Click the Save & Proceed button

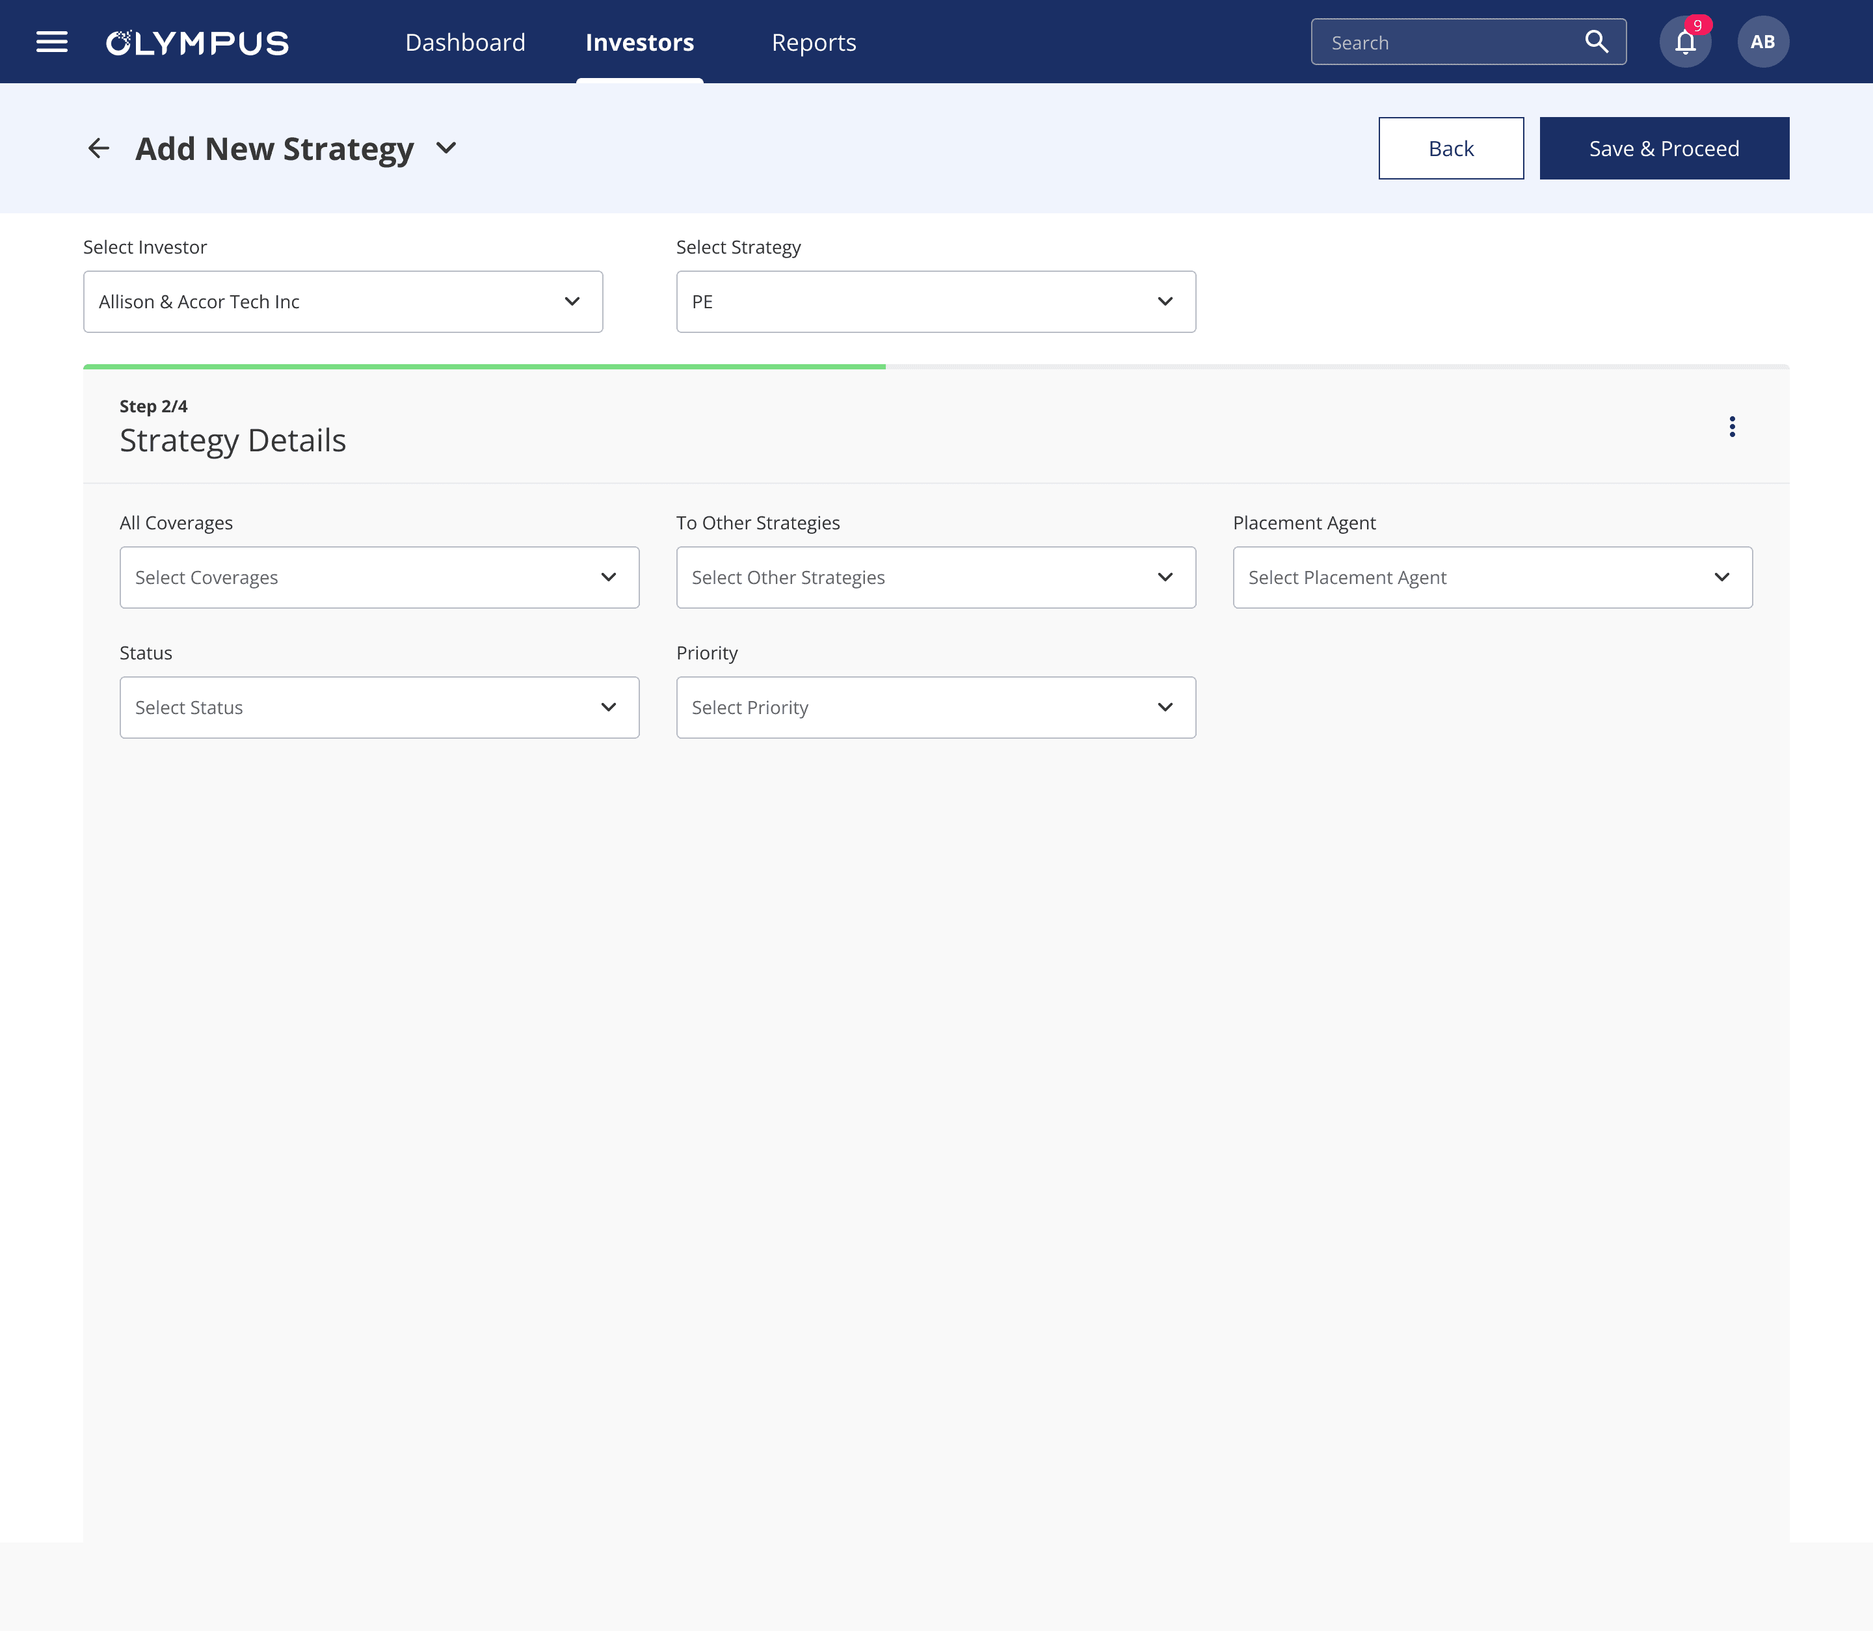click(x=1664, y=148)
